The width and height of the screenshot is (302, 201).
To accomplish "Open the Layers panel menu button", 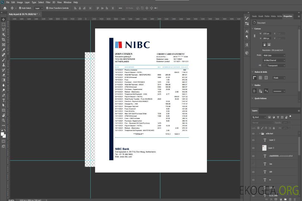I will click(x=299, y=111).
